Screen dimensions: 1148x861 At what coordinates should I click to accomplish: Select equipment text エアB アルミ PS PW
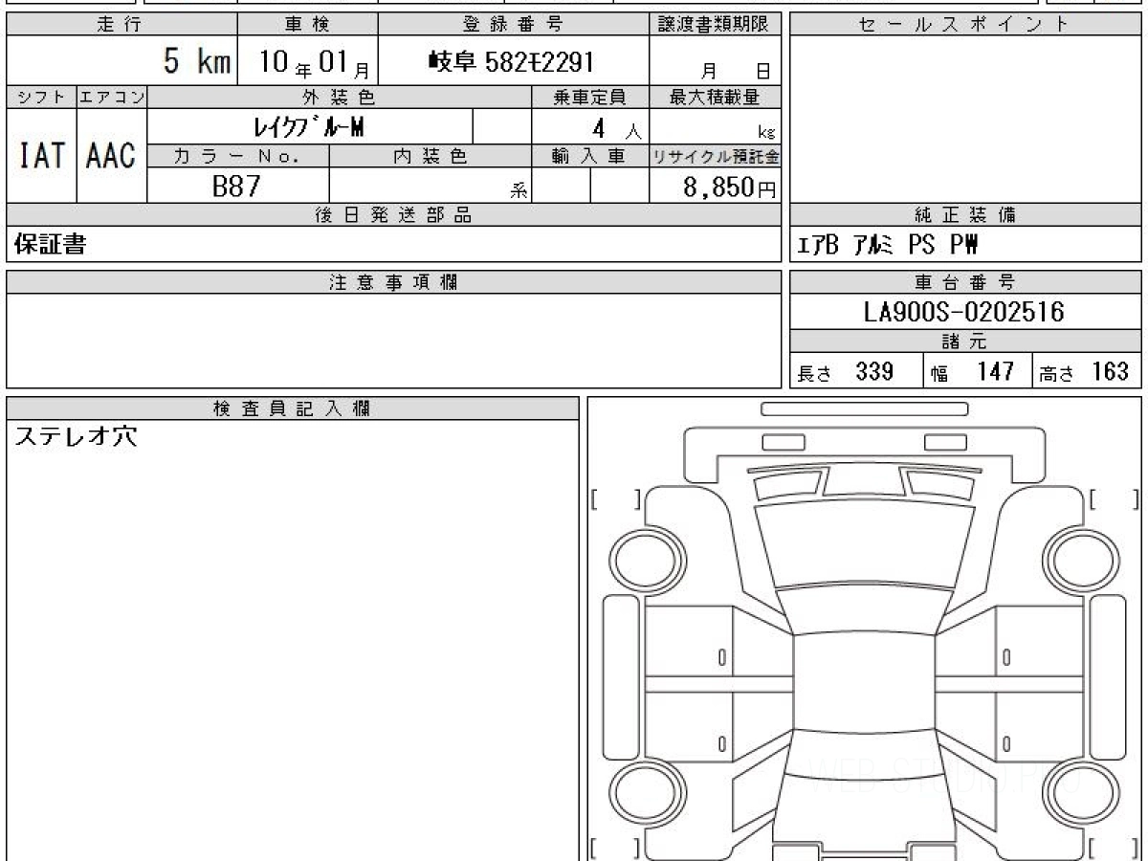889,246
